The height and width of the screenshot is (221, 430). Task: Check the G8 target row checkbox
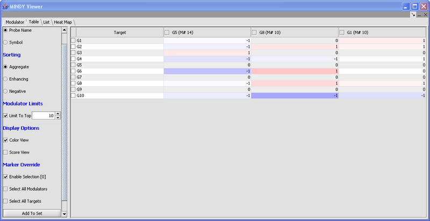click(x=73, y=83)
